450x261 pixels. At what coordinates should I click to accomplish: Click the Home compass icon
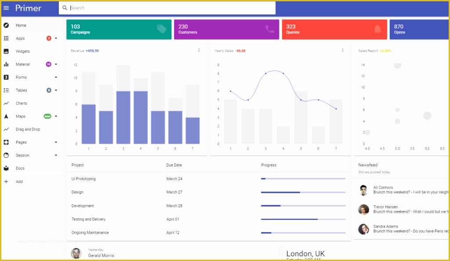(6, 25)
